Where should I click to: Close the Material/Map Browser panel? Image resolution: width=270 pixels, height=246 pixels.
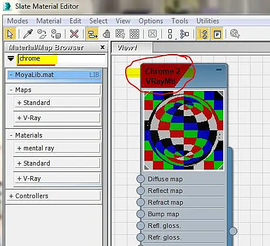coord(102,47)
